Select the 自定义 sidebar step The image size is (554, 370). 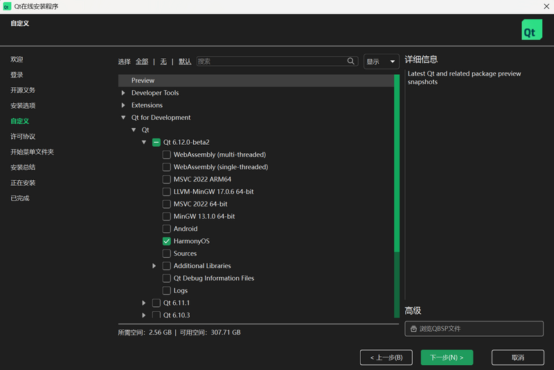pyautogui.click(x=20, y=121)
